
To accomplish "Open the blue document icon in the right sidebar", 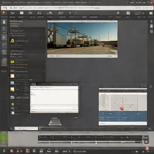I will pyautogui.click(x=151, y=26).
